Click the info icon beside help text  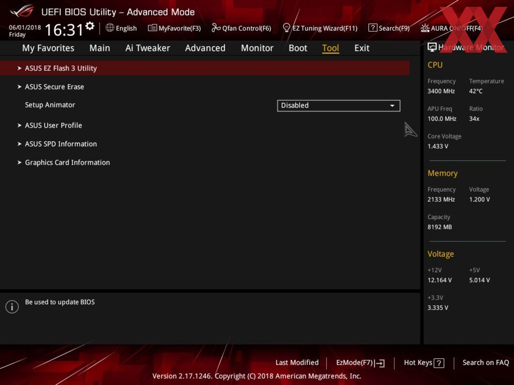click(x=12, y=306)
